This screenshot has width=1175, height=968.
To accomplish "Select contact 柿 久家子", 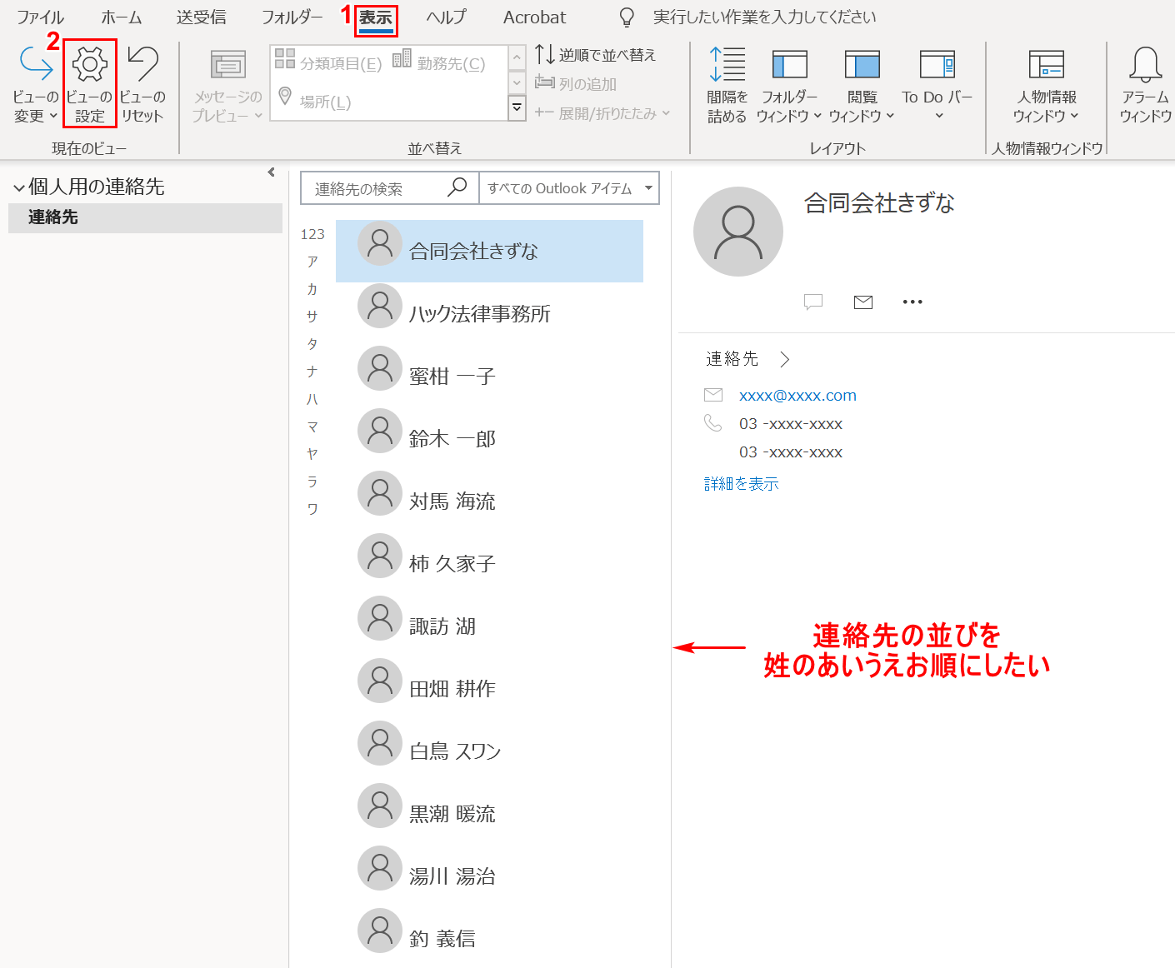I will click(x=489, y=563).
